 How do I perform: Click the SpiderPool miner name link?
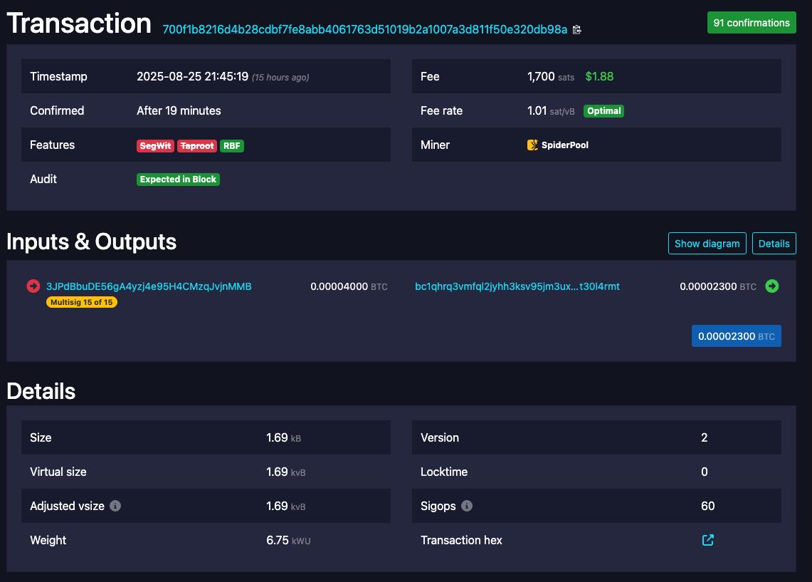pyautogui.click(x=566, y=145)
